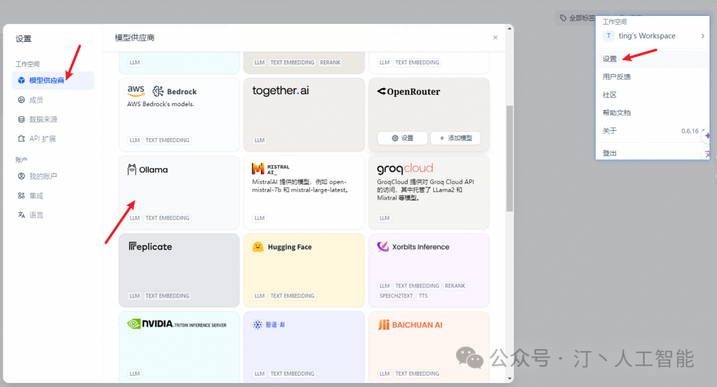This screenshot has height=387, width=717.
Task: Click the 我的账户 user icon
Action: pyautogui.click(x=21, y=176)
